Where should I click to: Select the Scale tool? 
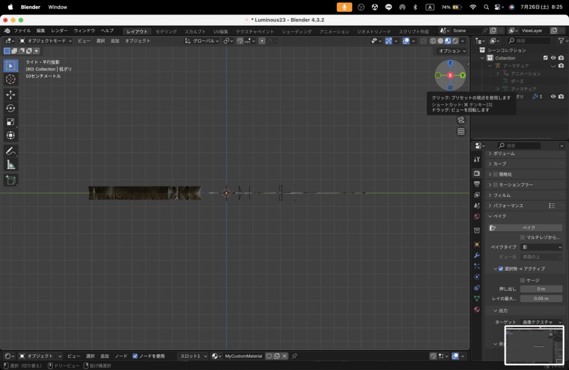click(11, 122)
